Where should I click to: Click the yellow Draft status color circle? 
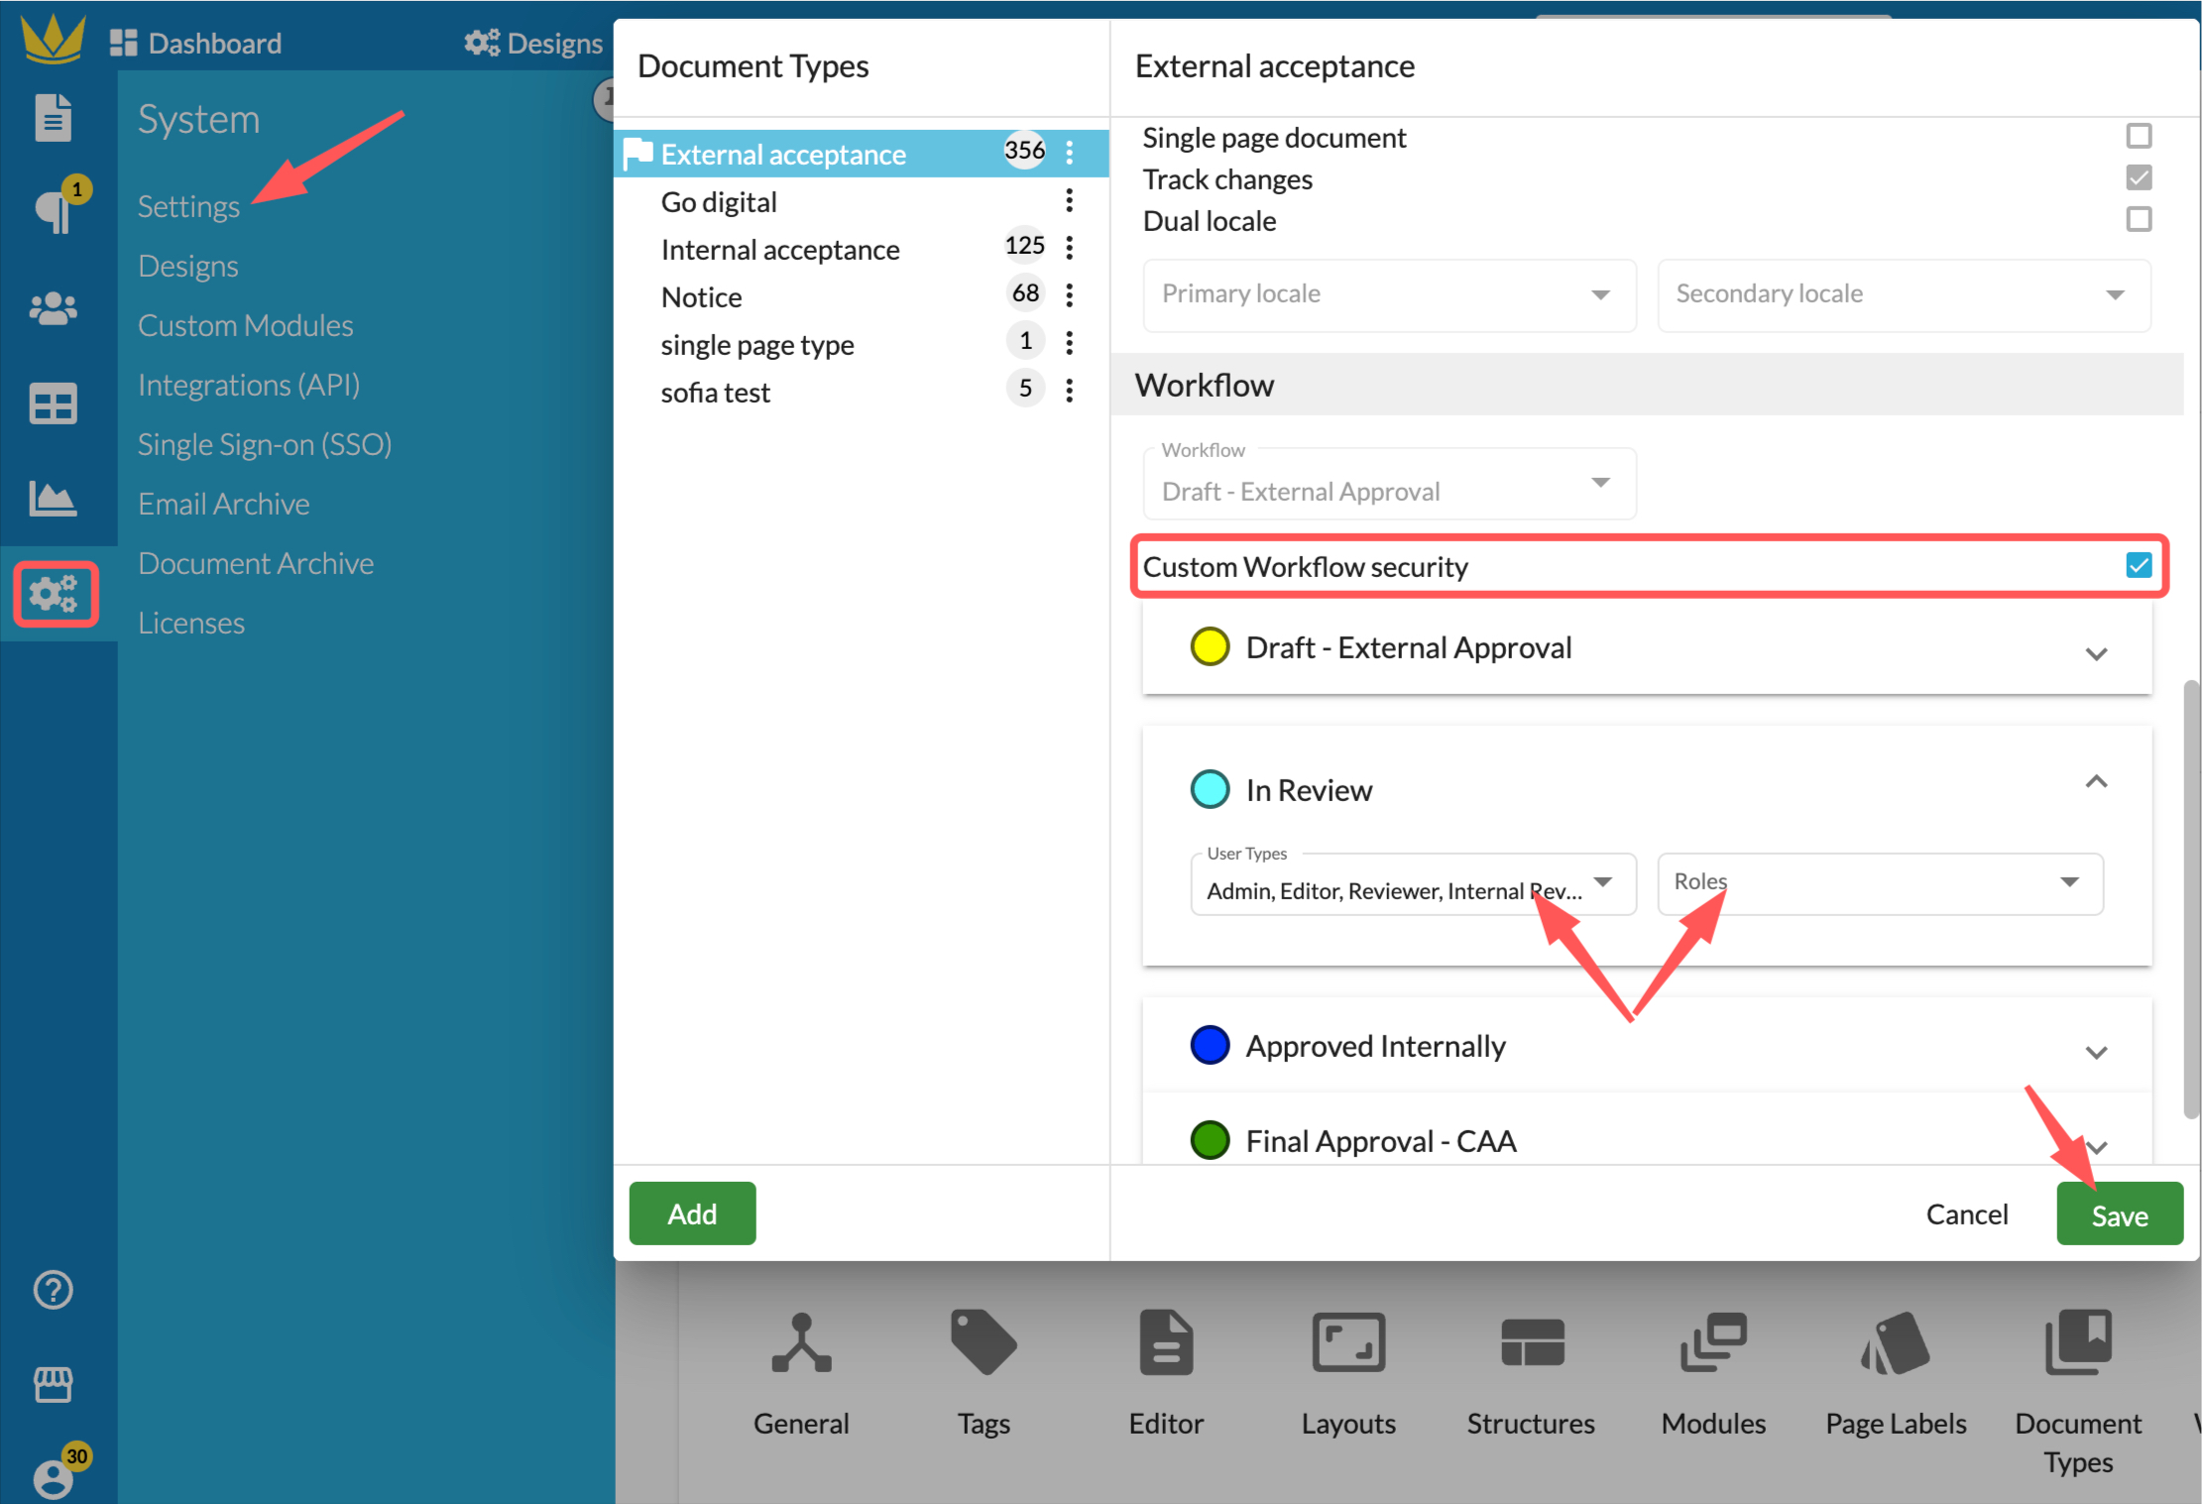coord(1210,647)
